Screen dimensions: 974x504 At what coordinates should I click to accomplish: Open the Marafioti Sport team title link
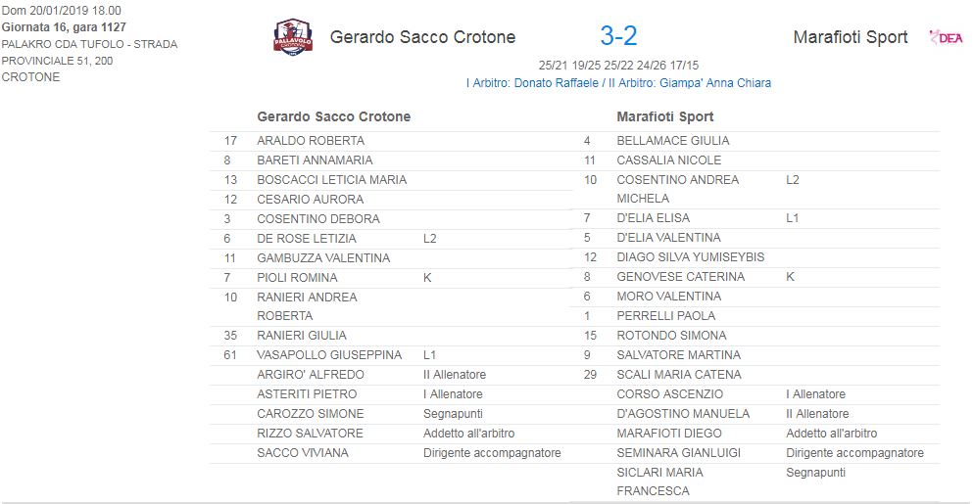pyautogui.click(x=850, y=37)
